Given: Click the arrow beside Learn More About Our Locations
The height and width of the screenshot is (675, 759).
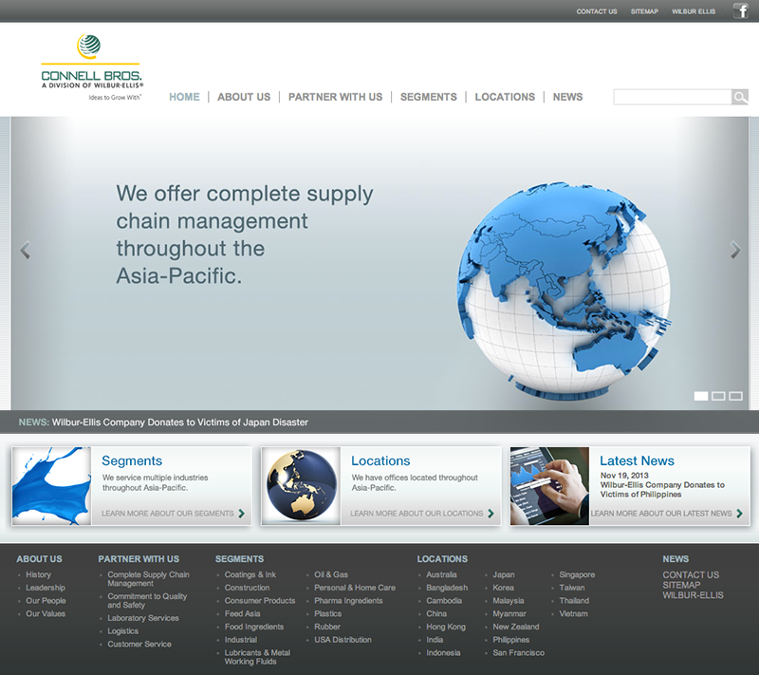Looking at the screenshot, I should point(491,514).
